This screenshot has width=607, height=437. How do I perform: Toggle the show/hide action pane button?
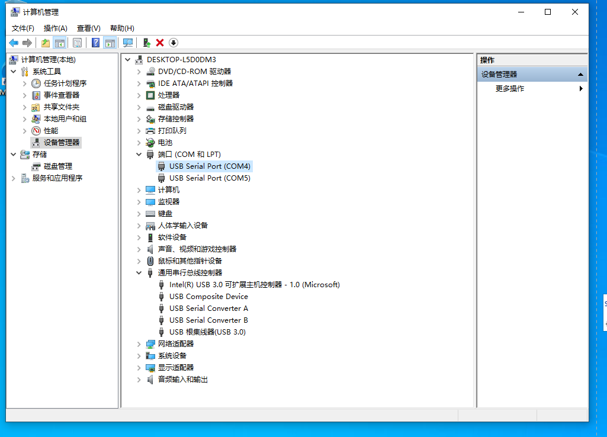click(x=110, y=43)
